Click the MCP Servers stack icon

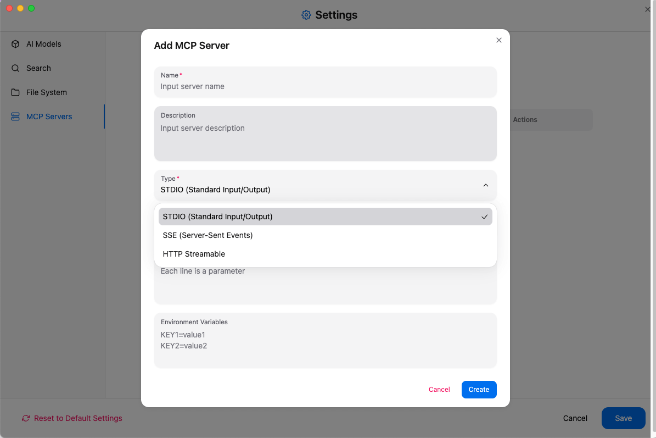(x=15, y=117)
